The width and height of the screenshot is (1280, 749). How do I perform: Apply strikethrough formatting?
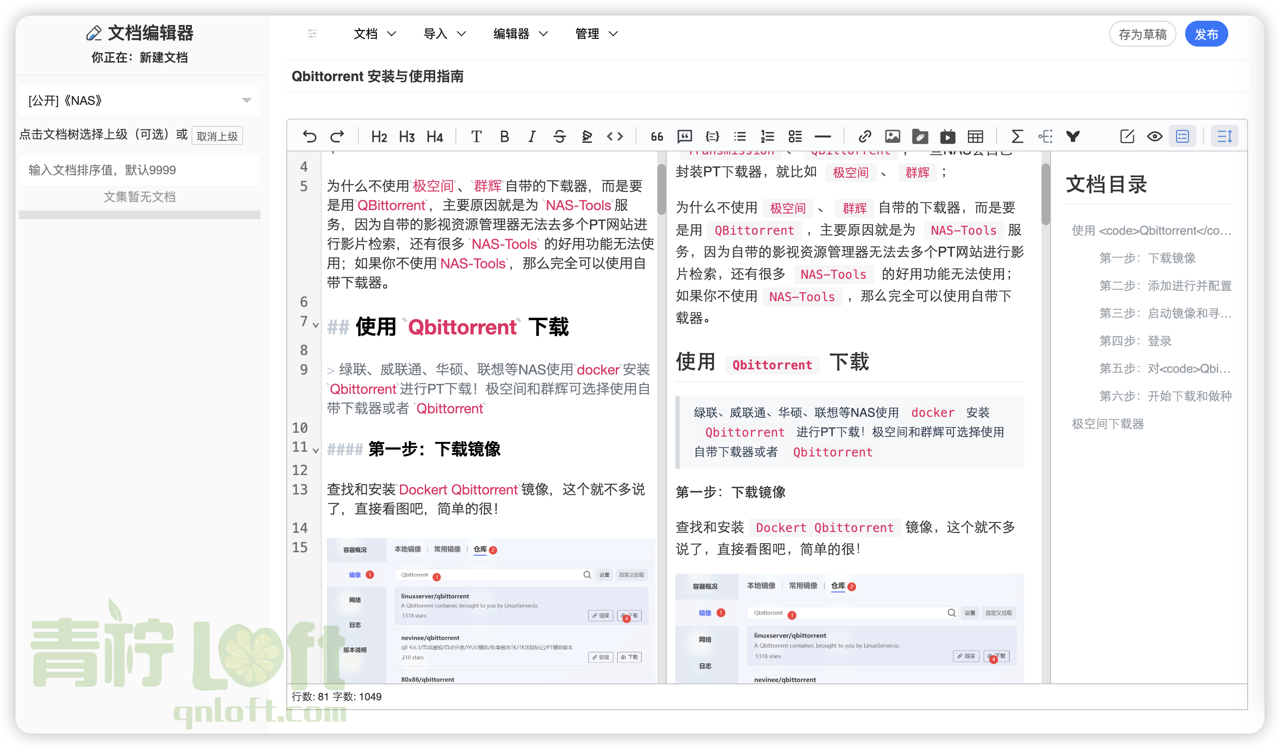point(559,136)
